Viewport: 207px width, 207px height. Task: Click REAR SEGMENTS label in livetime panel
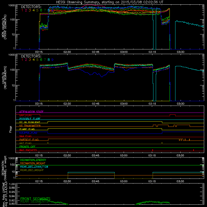pyautogui.click(x=34, y=202)
